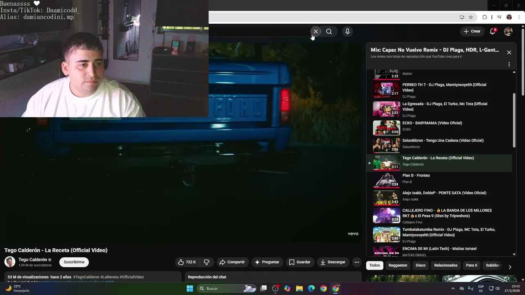Open Chrome three-dot menu
Image resolution: width=525 pixels, height=295 pixels.
coord(519,17)
